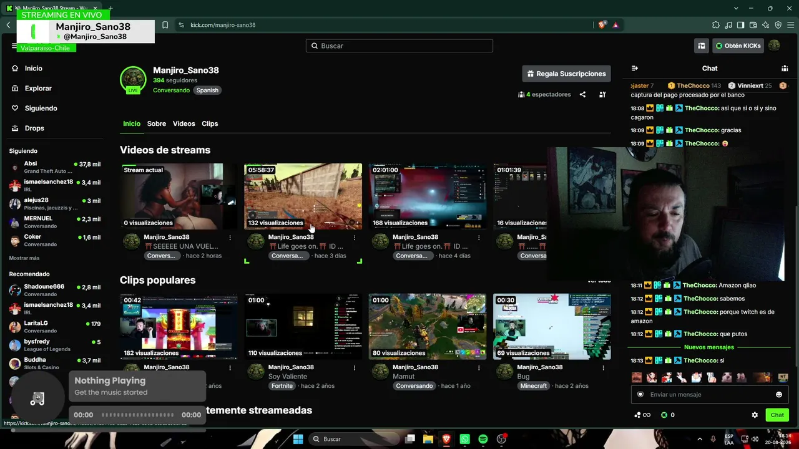Image resolution: width=799 pixels, height=449 pixels.
Task: Open the emote picker smiley icon
Action: [779, 395]
